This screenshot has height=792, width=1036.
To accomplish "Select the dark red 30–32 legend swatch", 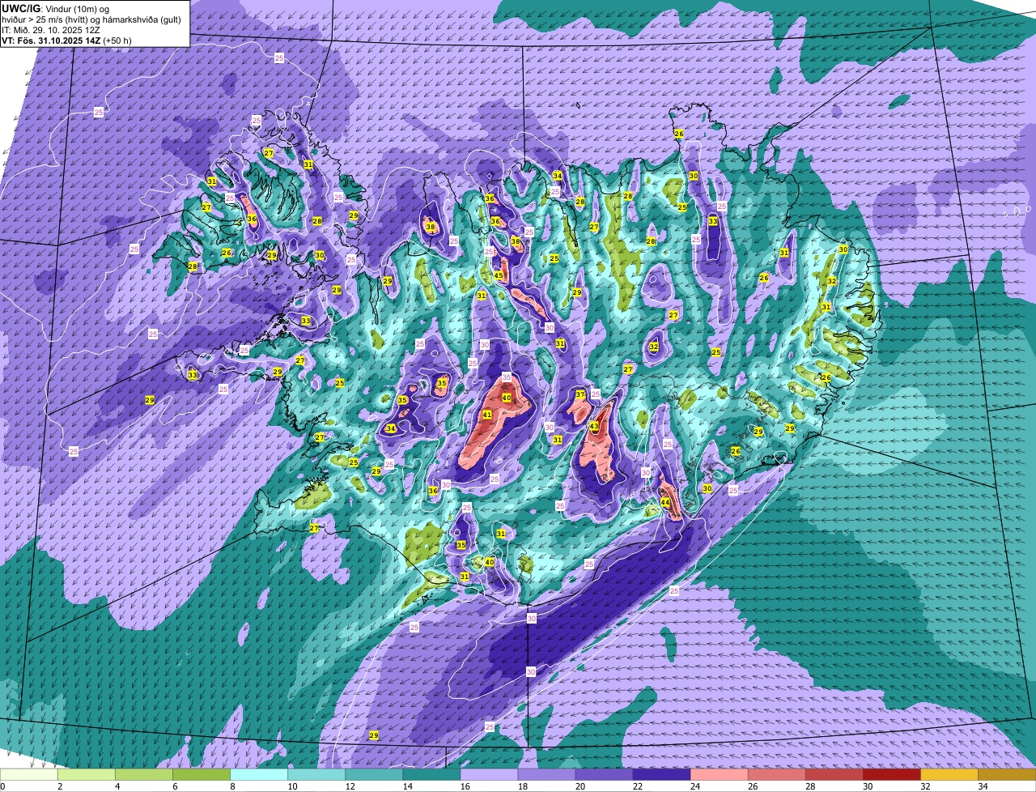I will 891,775.
